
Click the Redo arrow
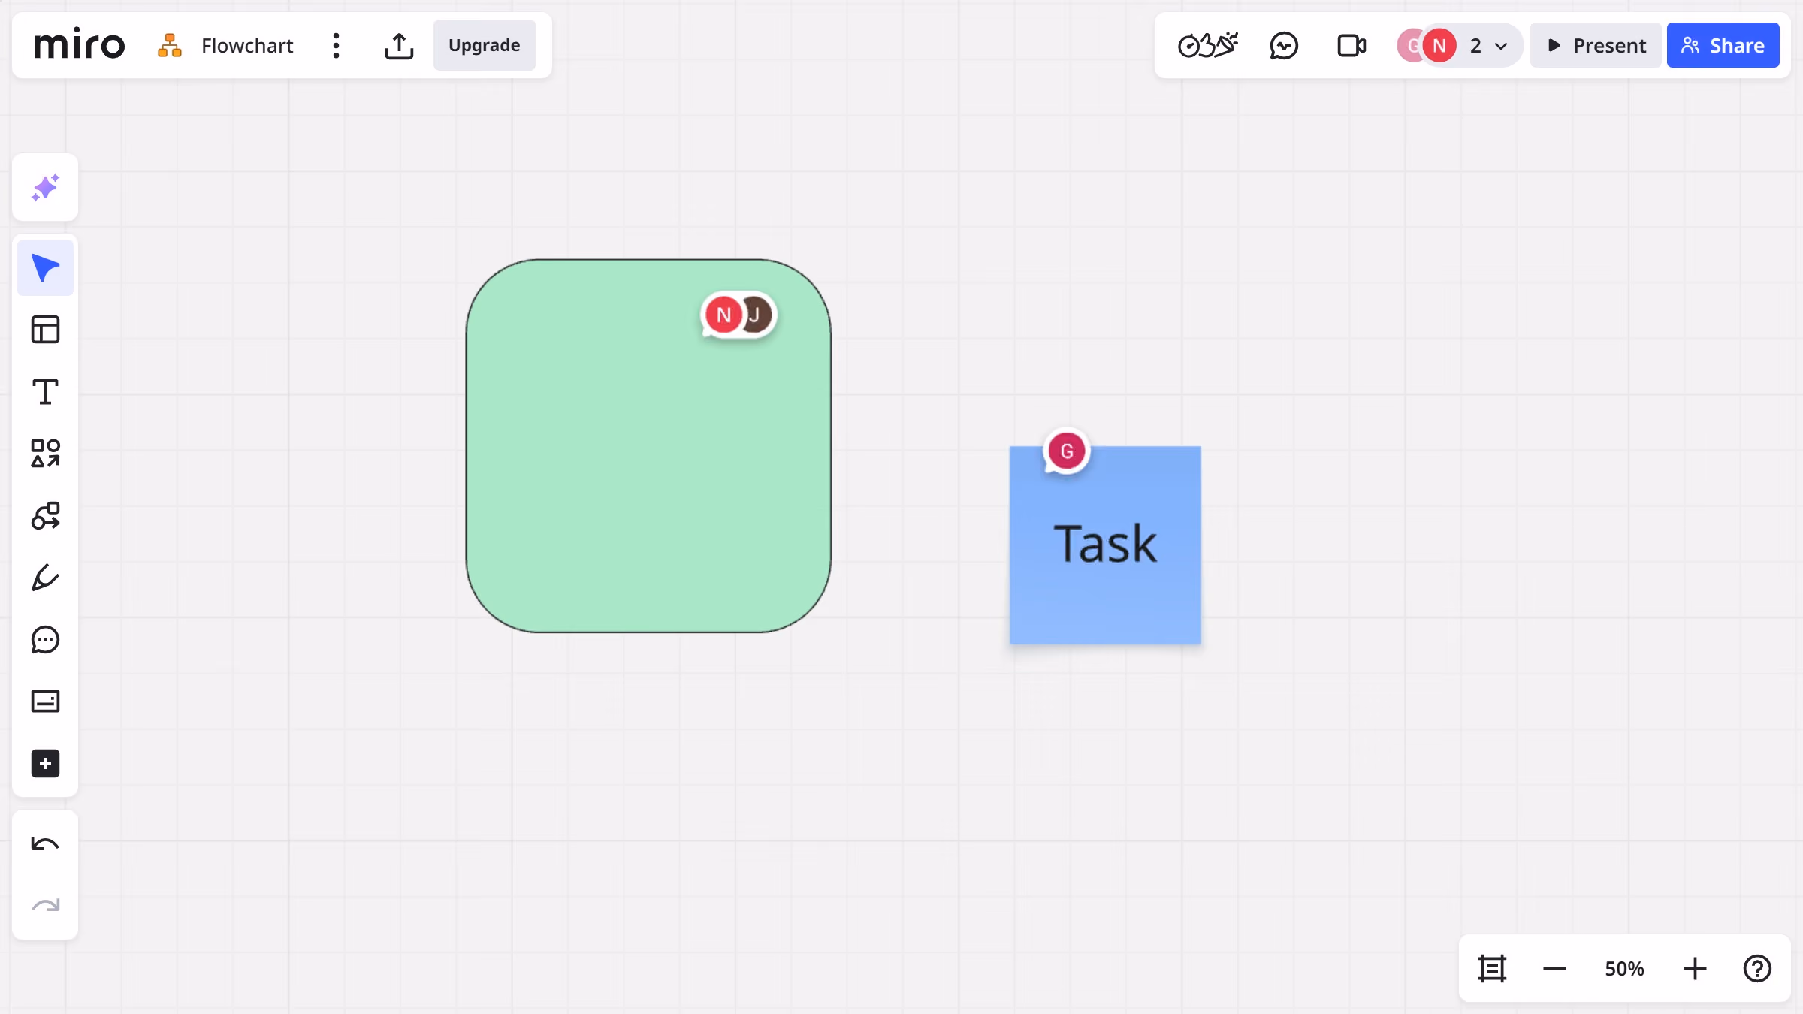tap(45, 906)
